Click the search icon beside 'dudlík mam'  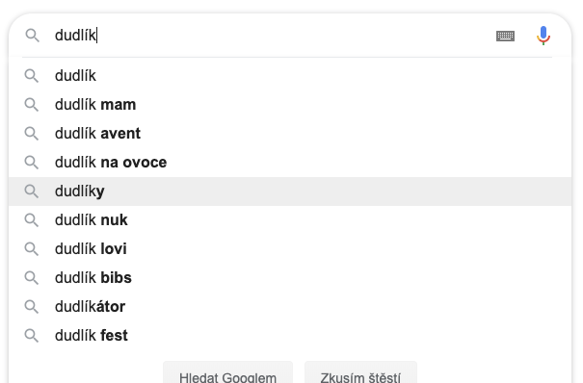[x=32, y=105]
